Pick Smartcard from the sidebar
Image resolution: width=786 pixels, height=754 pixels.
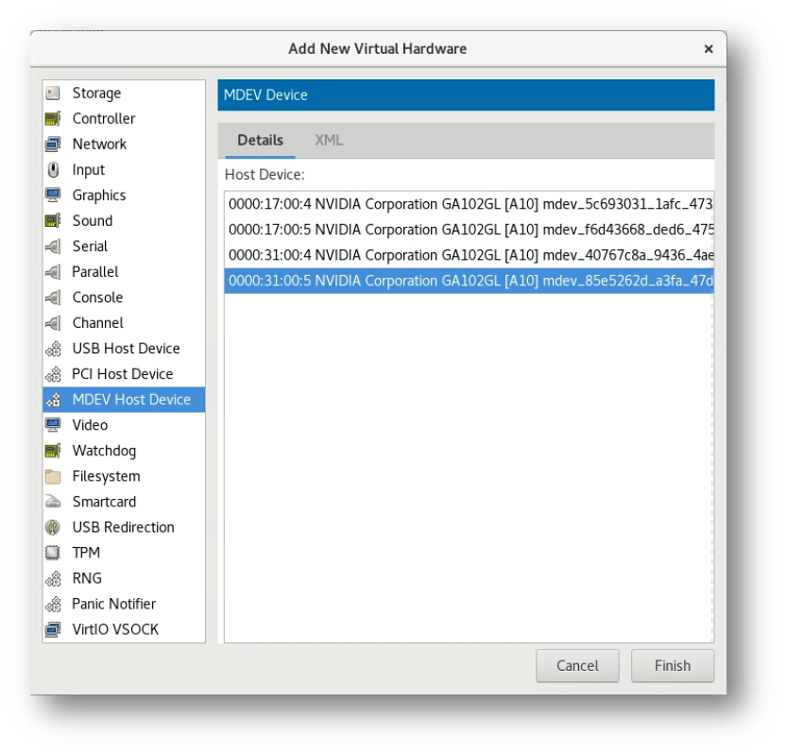pos(124,502)
